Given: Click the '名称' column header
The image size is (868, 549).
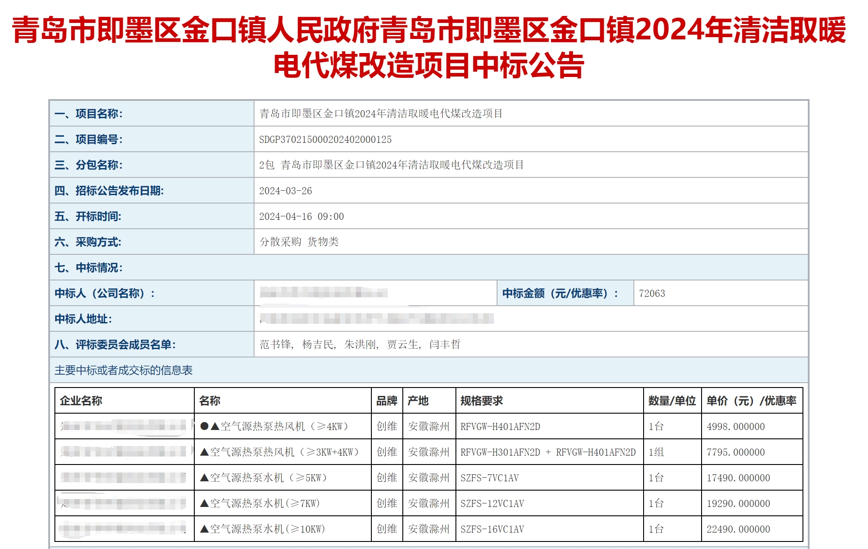Looking at the screenshot, I should [x=210, y=401].
